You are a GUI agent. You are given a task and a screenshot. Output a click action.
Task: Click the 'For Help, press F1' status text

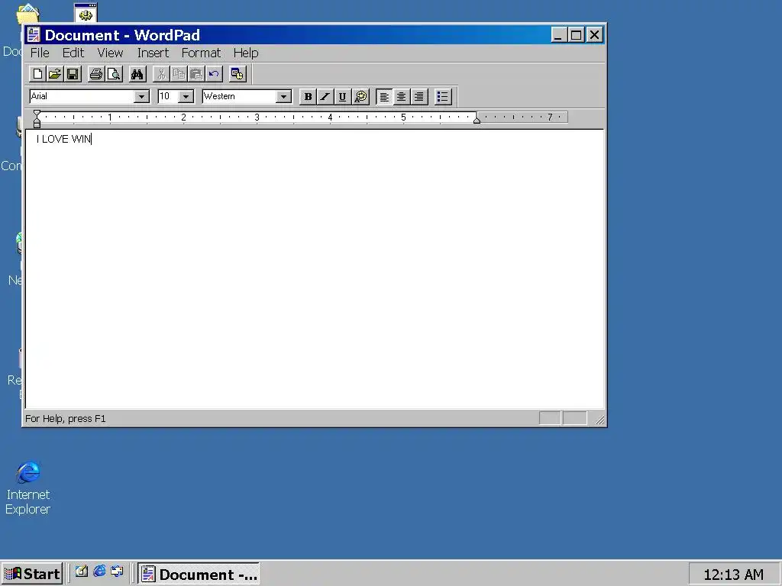tap(66, 419)
